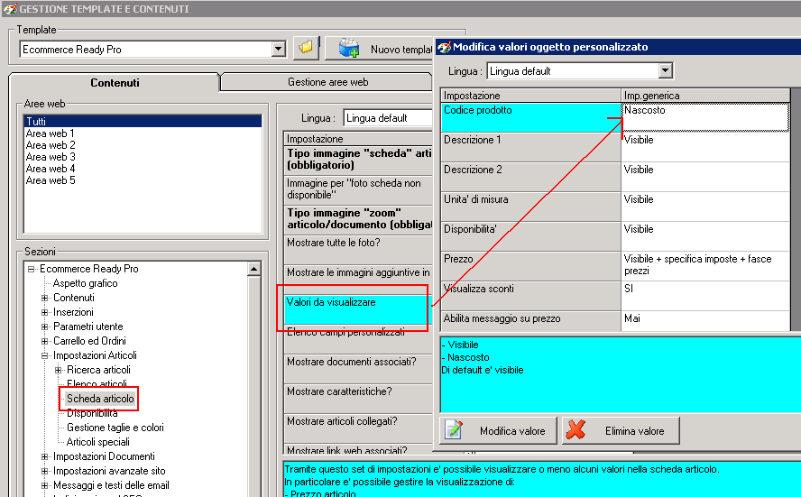This screenshot has width=801, height=497.
Task: Click the Mai value cell
Action: click(705, 321)
